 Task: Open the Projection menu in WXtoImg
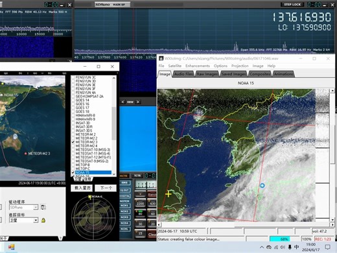tap(240, 66)
